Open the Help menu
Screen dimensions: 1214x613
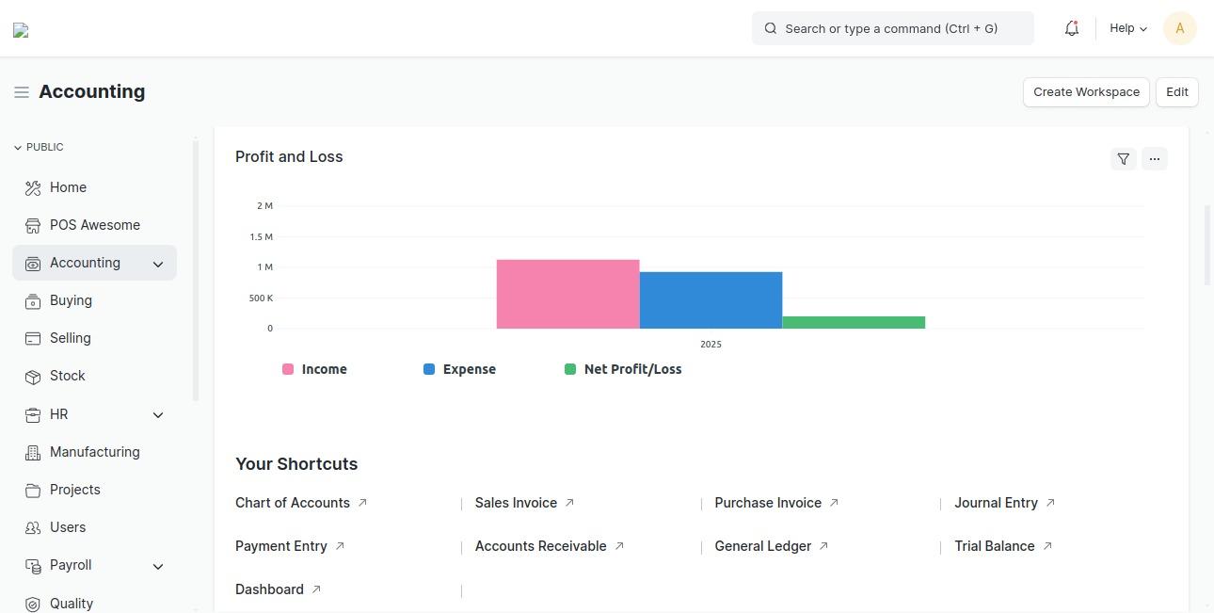pos(1126,28)
